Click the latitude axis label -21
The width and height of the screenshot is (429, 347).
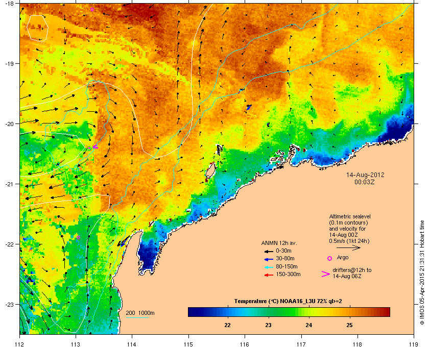[x=9, y=184]
